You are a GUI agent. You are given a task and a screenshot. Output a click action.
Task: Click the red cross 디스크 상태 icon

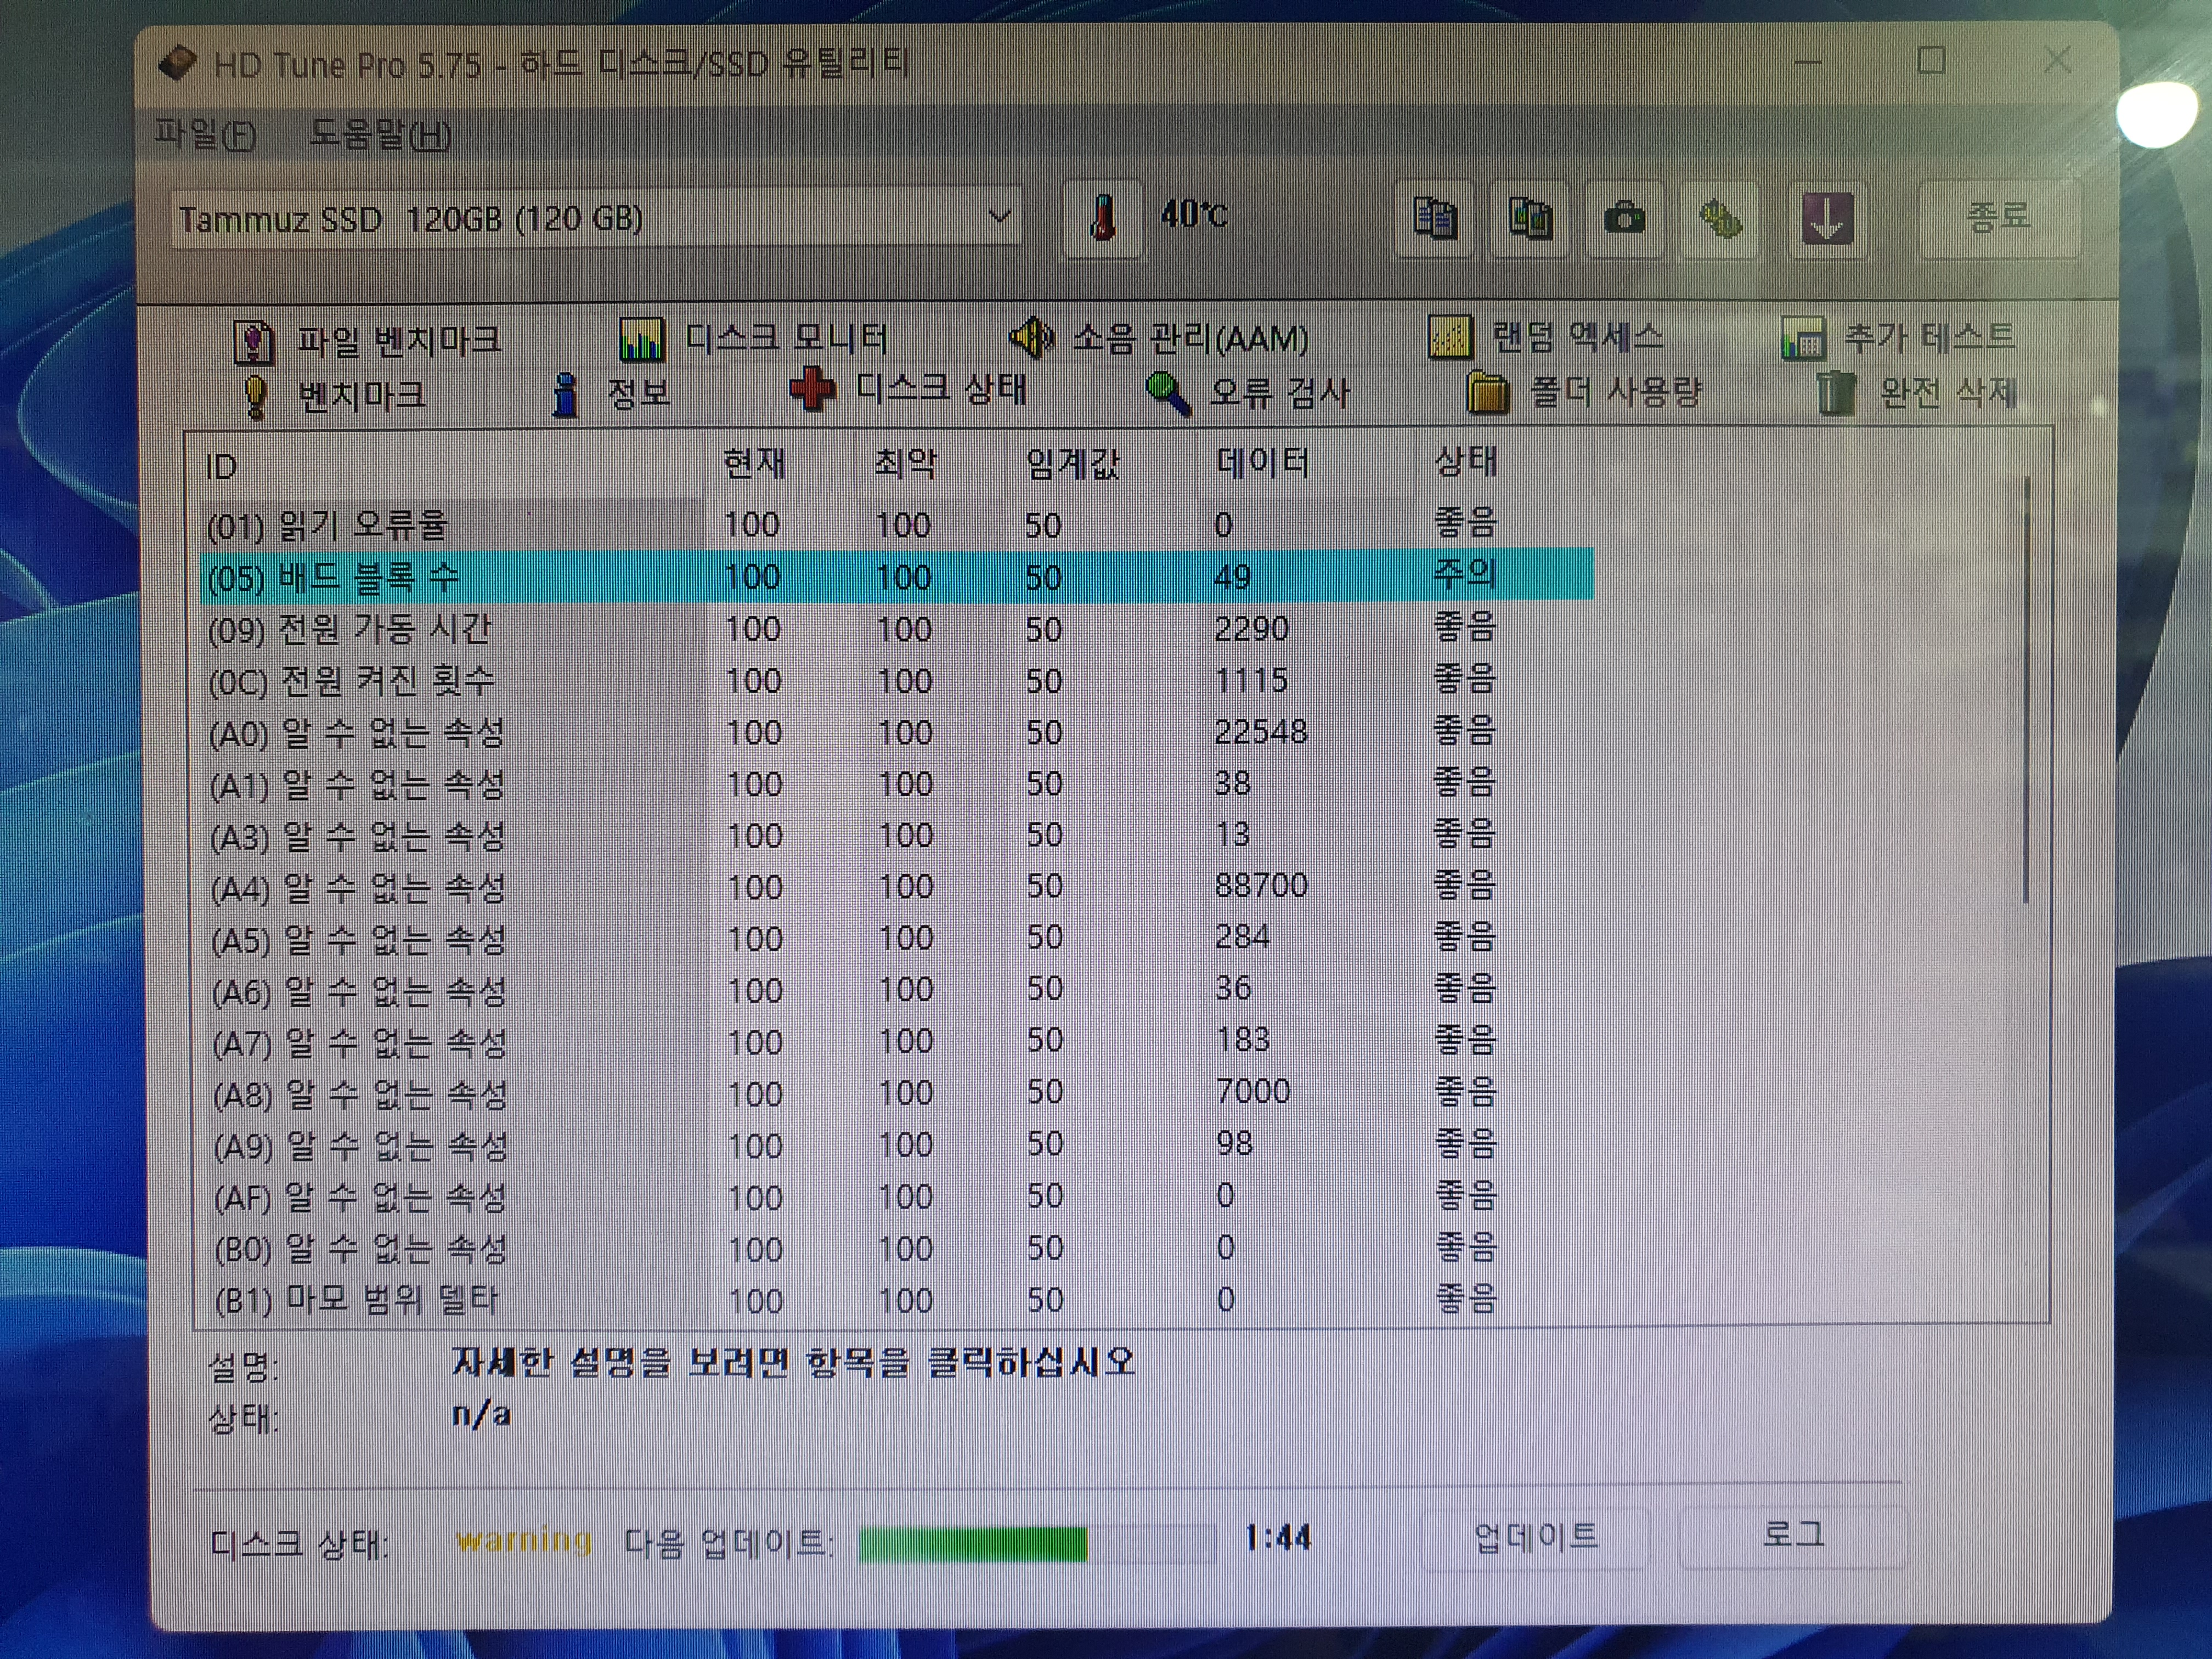click(813, 390)
